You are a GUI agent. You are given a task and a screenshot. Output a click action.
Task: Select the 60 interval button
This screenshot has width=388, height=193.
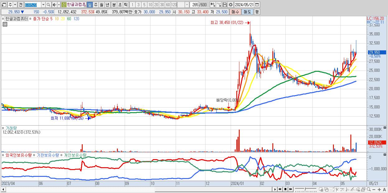(x=168, y=5)
